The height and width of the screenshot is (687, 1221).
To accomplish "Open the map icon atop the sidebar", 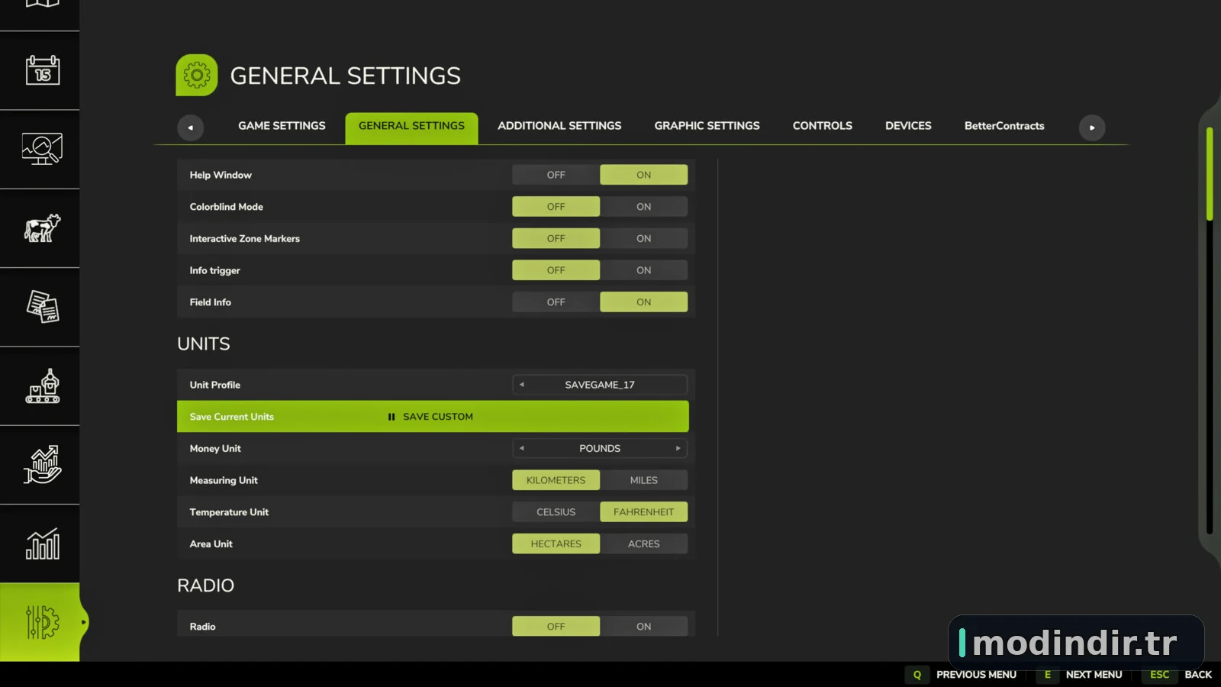I will click(43, 4).
